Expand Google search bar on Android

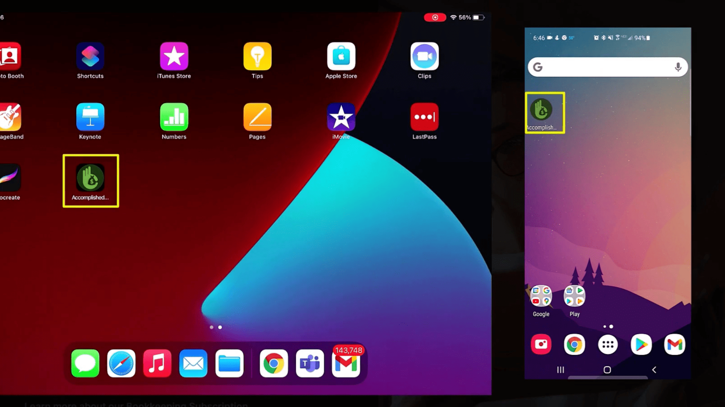tap(607, 67)
